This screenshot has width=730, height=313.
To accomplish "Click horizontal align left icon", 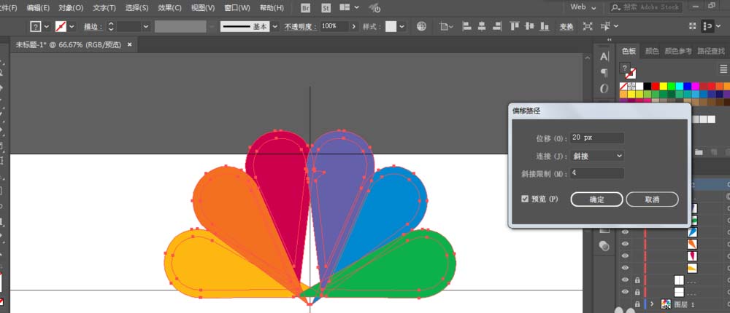I will pyautogui.click(x=467, y=26).
